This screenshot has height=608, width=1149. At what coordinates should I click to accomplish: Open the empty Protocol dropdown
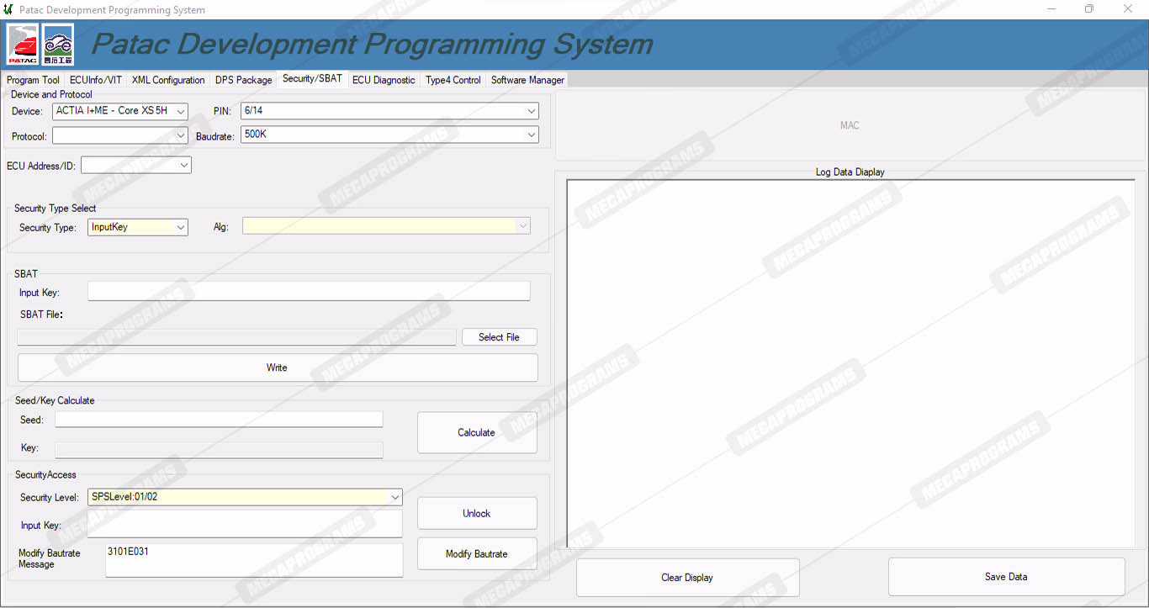pyautogui.click(x=120, y=135)
